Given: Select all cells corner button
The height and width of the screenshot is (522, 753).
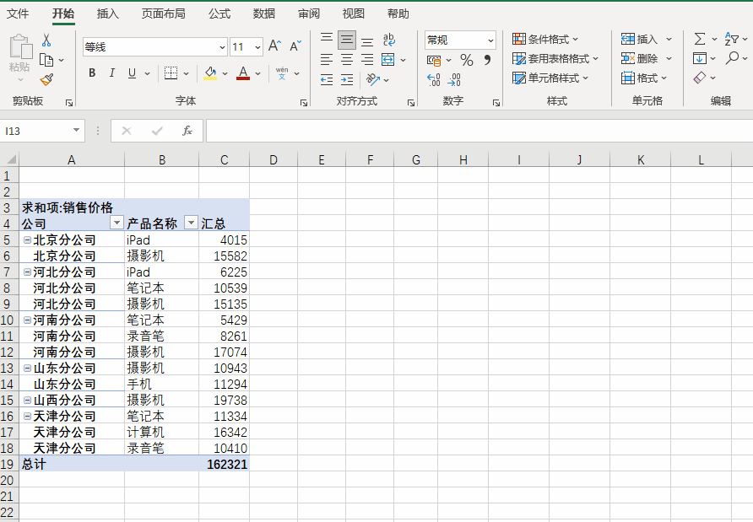Looking at the screenshot, I should pos(9,159).
